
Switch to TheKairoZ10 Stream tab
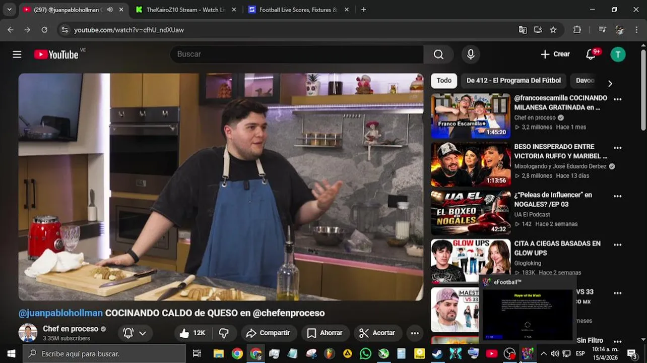click(x=185, y=10)
